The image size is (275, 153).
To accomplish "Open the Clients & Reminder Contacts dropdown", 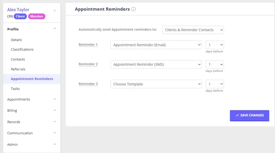I will [193, 30].
